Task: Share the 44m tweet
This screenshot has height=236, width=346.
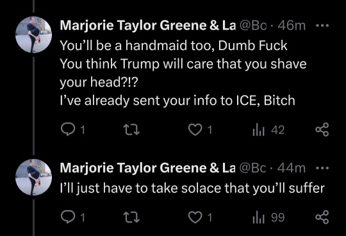Action: (322, 217)
